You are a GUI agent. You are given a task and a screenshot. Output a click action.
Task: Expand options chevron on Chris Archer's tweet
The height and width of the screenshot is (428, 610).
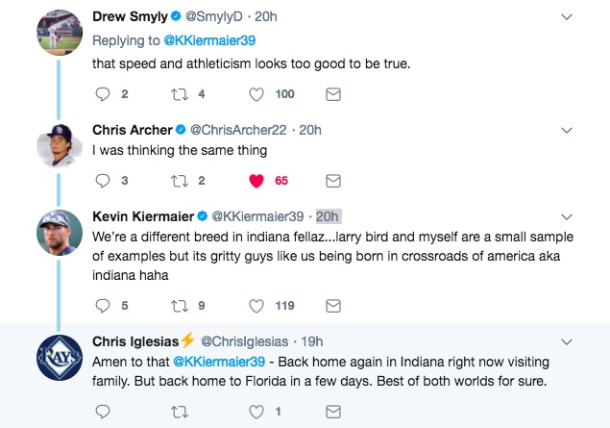click(566, 130)
